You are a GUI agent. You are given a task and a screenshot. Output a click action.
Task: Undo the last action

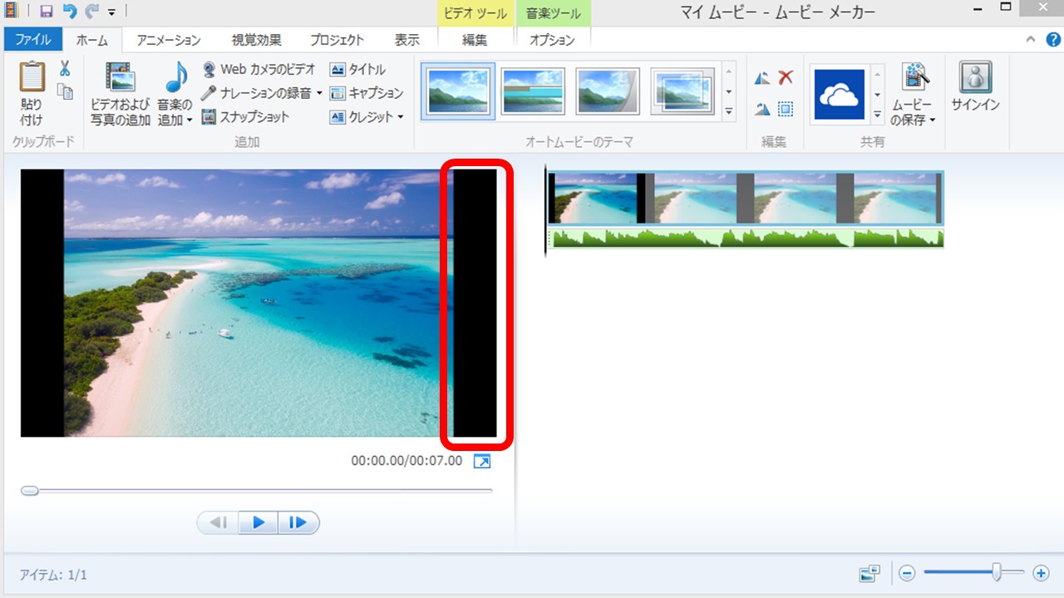pyautogui.click(x=70, y=12)
